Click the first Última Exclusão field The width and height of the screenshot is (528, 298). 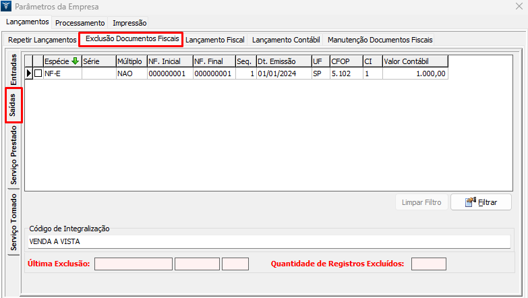[x=134, y=264]
